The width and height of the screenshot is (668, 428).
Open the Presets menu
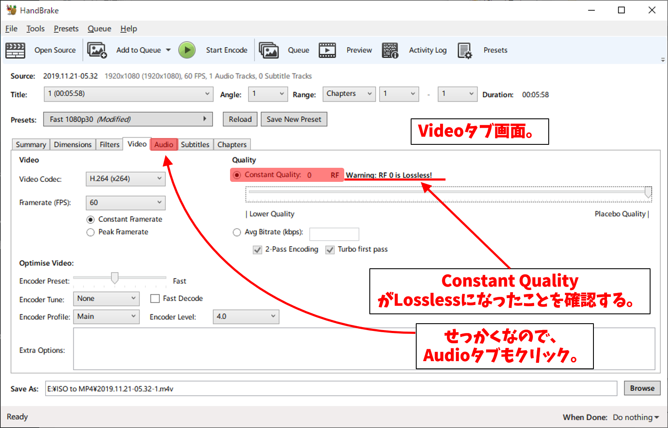point(66,29)
